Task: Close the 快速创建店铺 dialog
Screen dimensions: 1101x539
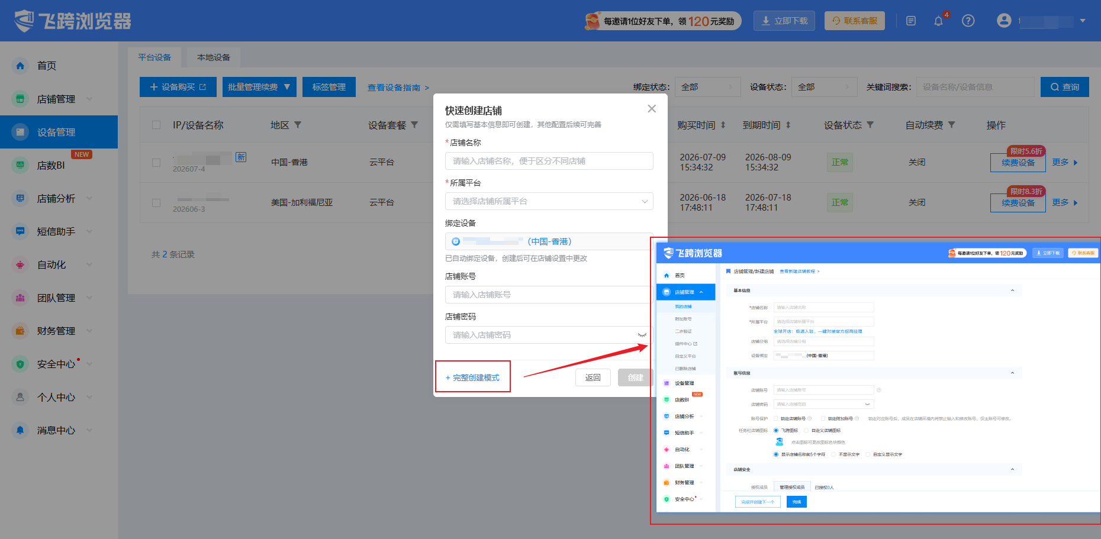Action: [x=652, y=109]
